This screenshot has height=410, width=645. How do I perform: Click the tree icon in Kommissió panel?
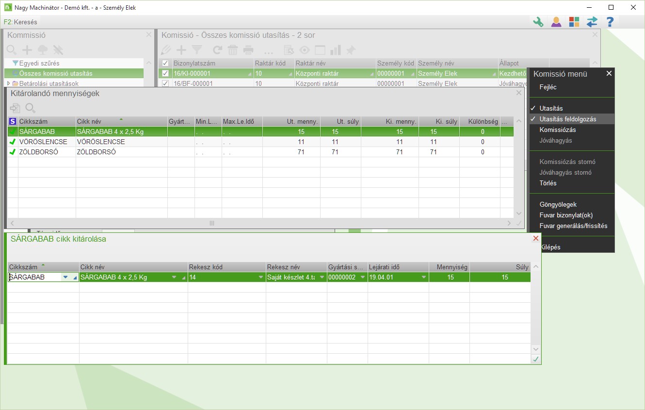(43, 49)
